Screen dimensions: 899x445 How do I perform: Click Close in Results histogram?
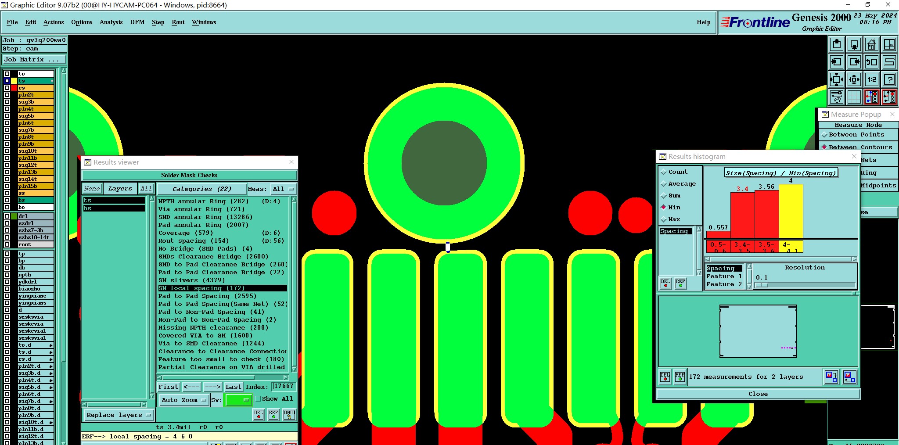(x=758, y=394)
